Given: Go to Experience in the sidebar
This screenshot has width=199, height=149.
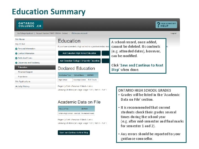Looking at the screenshot, I should (x=35, y=77).
